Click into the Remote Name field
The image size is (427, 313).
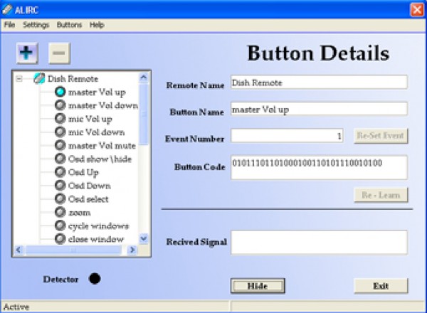(319, 83)
